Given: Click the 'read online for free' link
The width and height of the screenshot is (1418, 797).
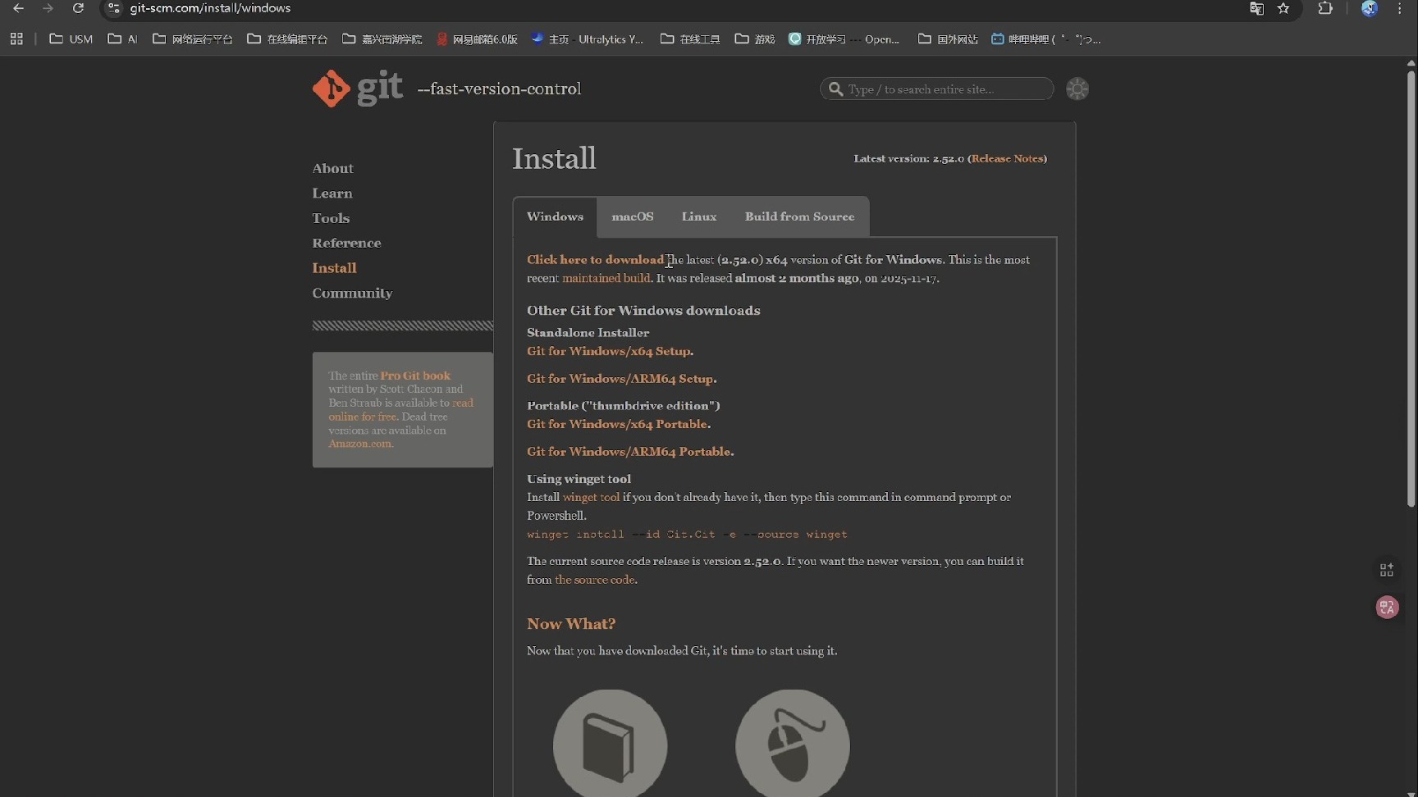Looking at the screenshot, I should point(400,410).
